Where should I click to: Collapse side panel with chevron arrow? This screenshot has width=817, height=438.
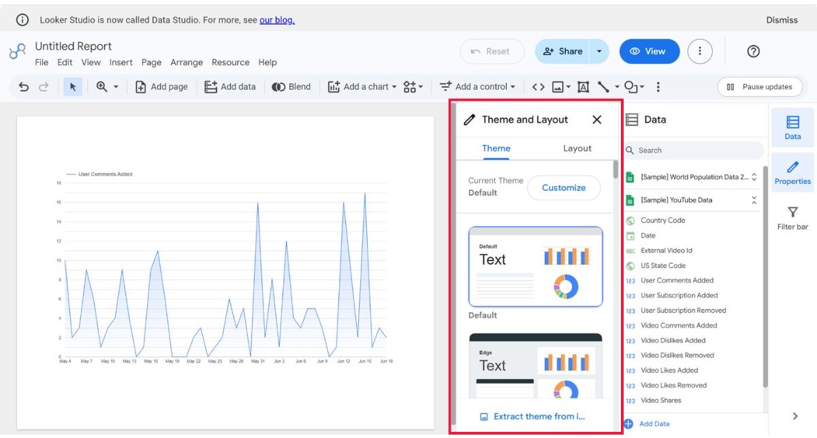795,416
